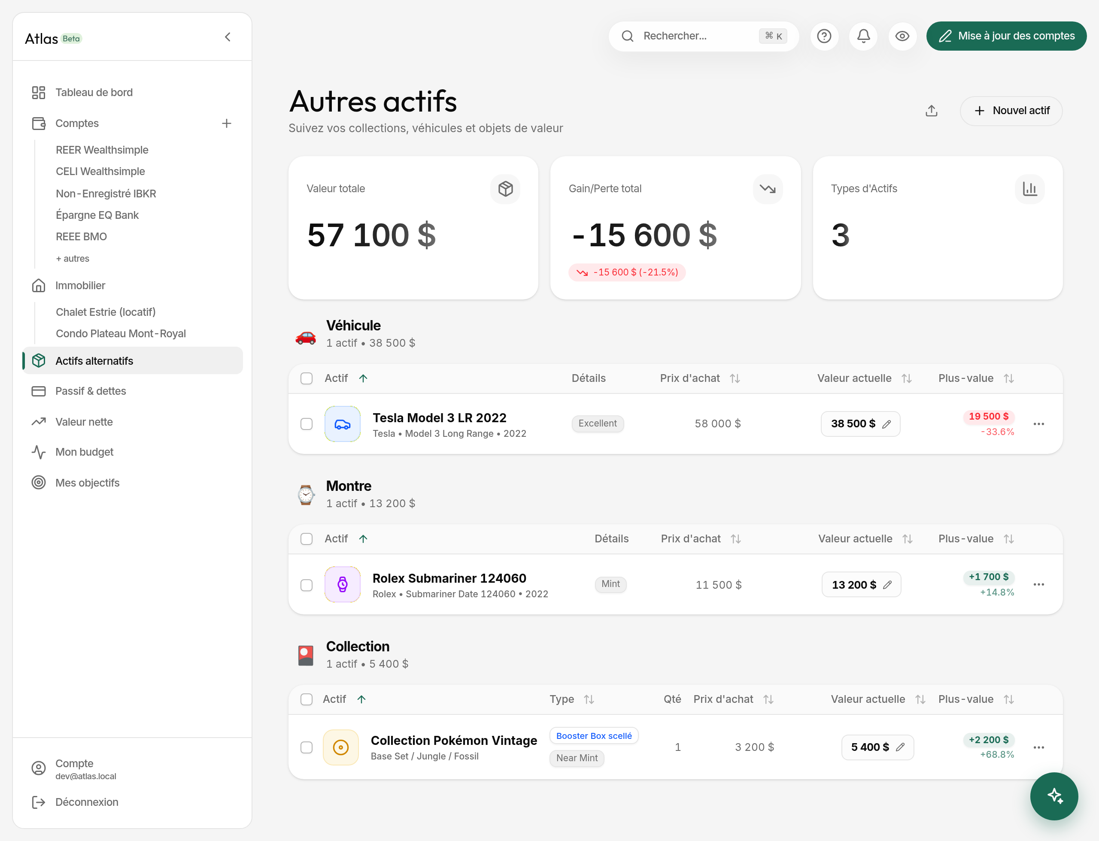This screenshot has height=841, width=1099.
Task: Click the Rolex watch icon thumbnail
Action: [x=342, y=584]
